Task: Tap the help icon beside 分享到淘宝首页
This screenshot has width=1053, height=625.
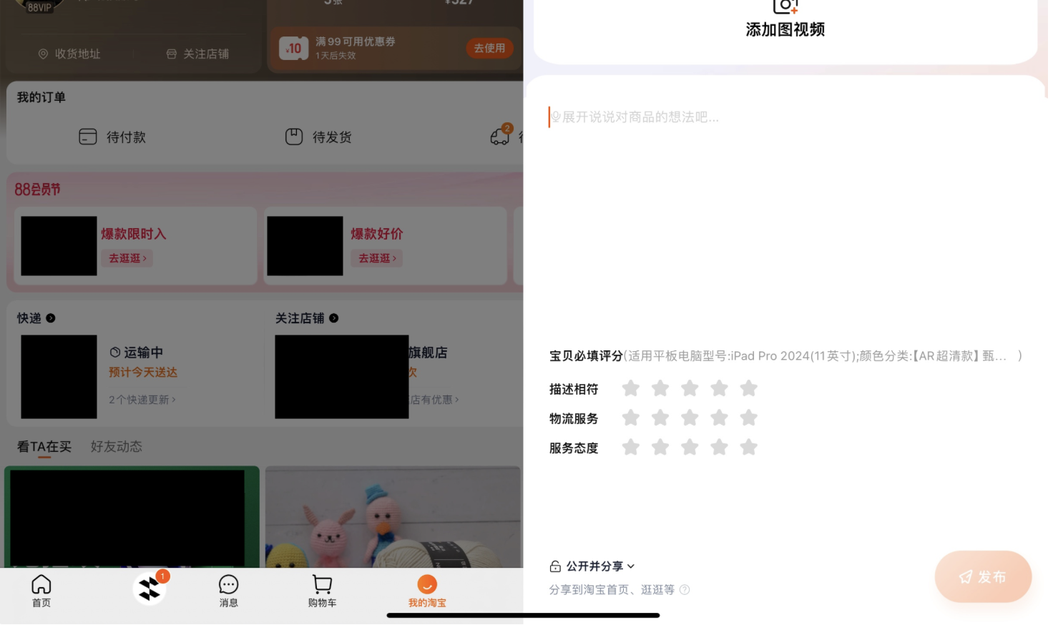Action: [685, 590]
